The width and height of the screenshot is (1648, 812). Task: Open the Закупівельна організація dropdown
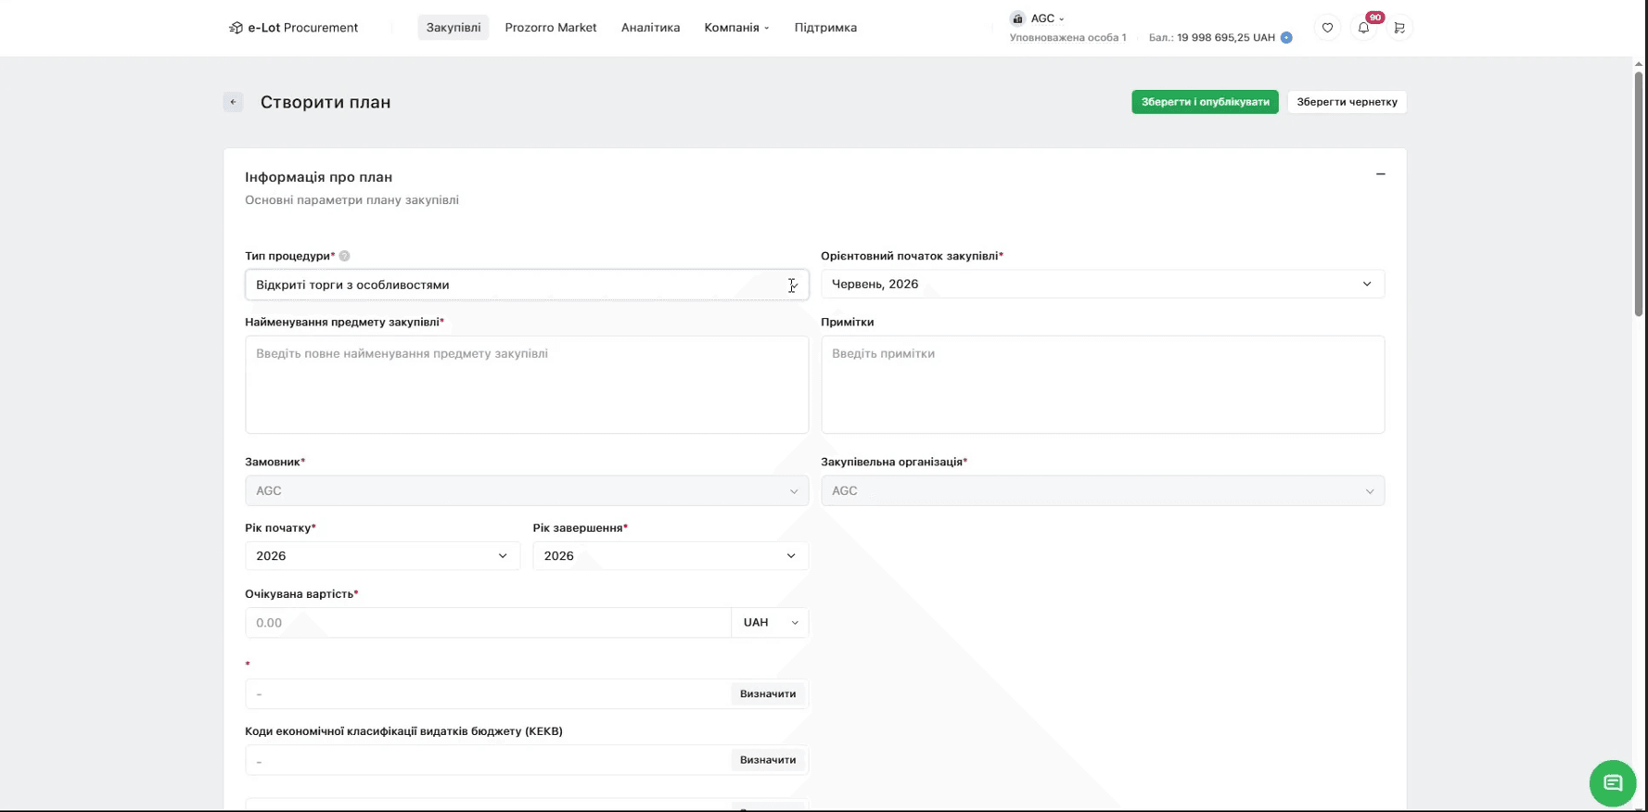(x=1103, y=490)
